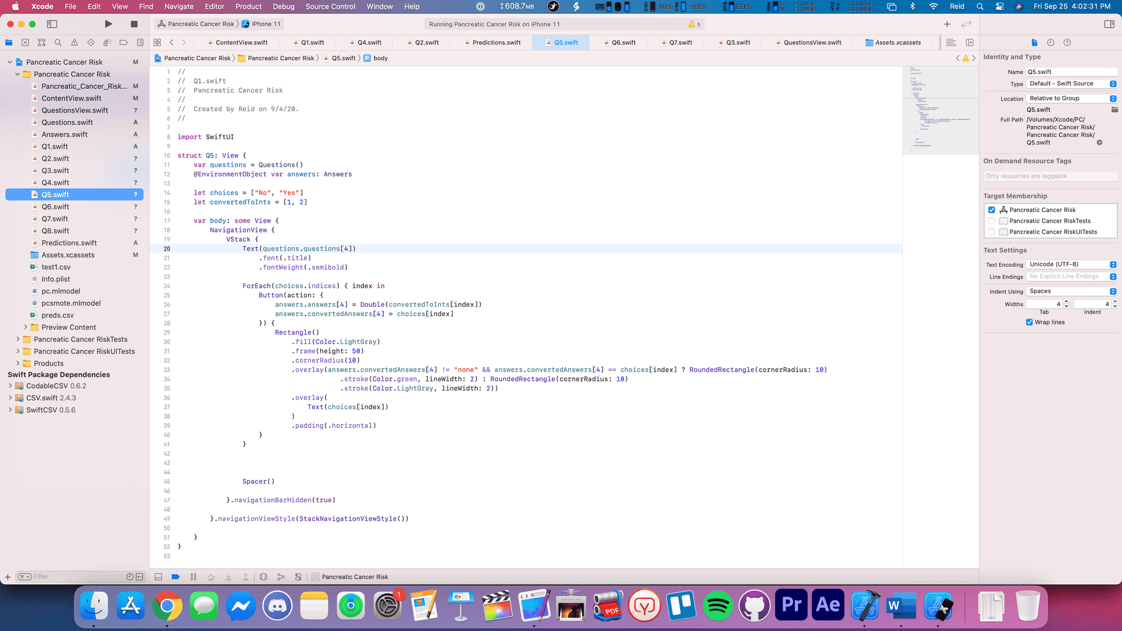This screenshot has width=1122, height=631.
Task: Stop the running app
Action: [x=134, y=24]
